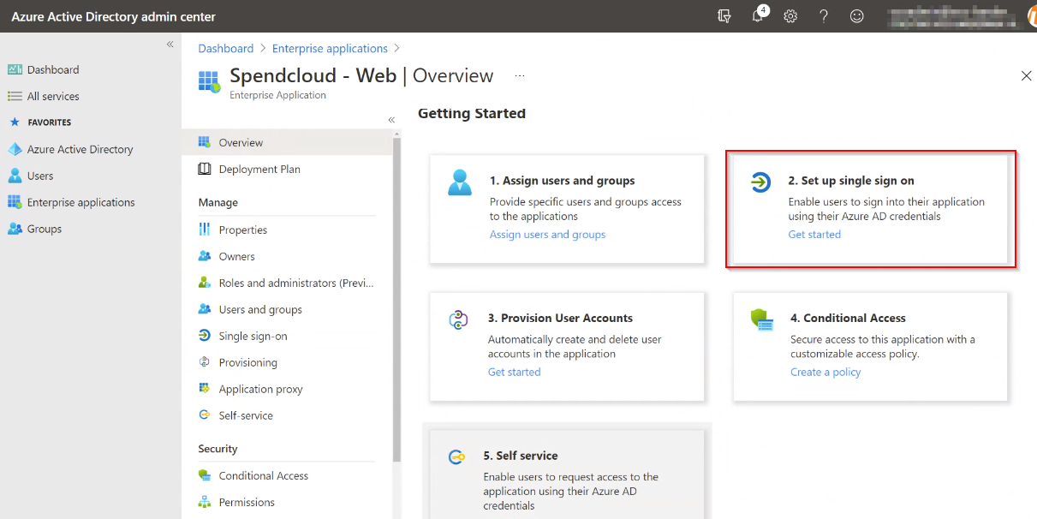Open the more options ellipsis beside Overview
Viewport: 1037px width, 519px height.
(x=520, y=76)
